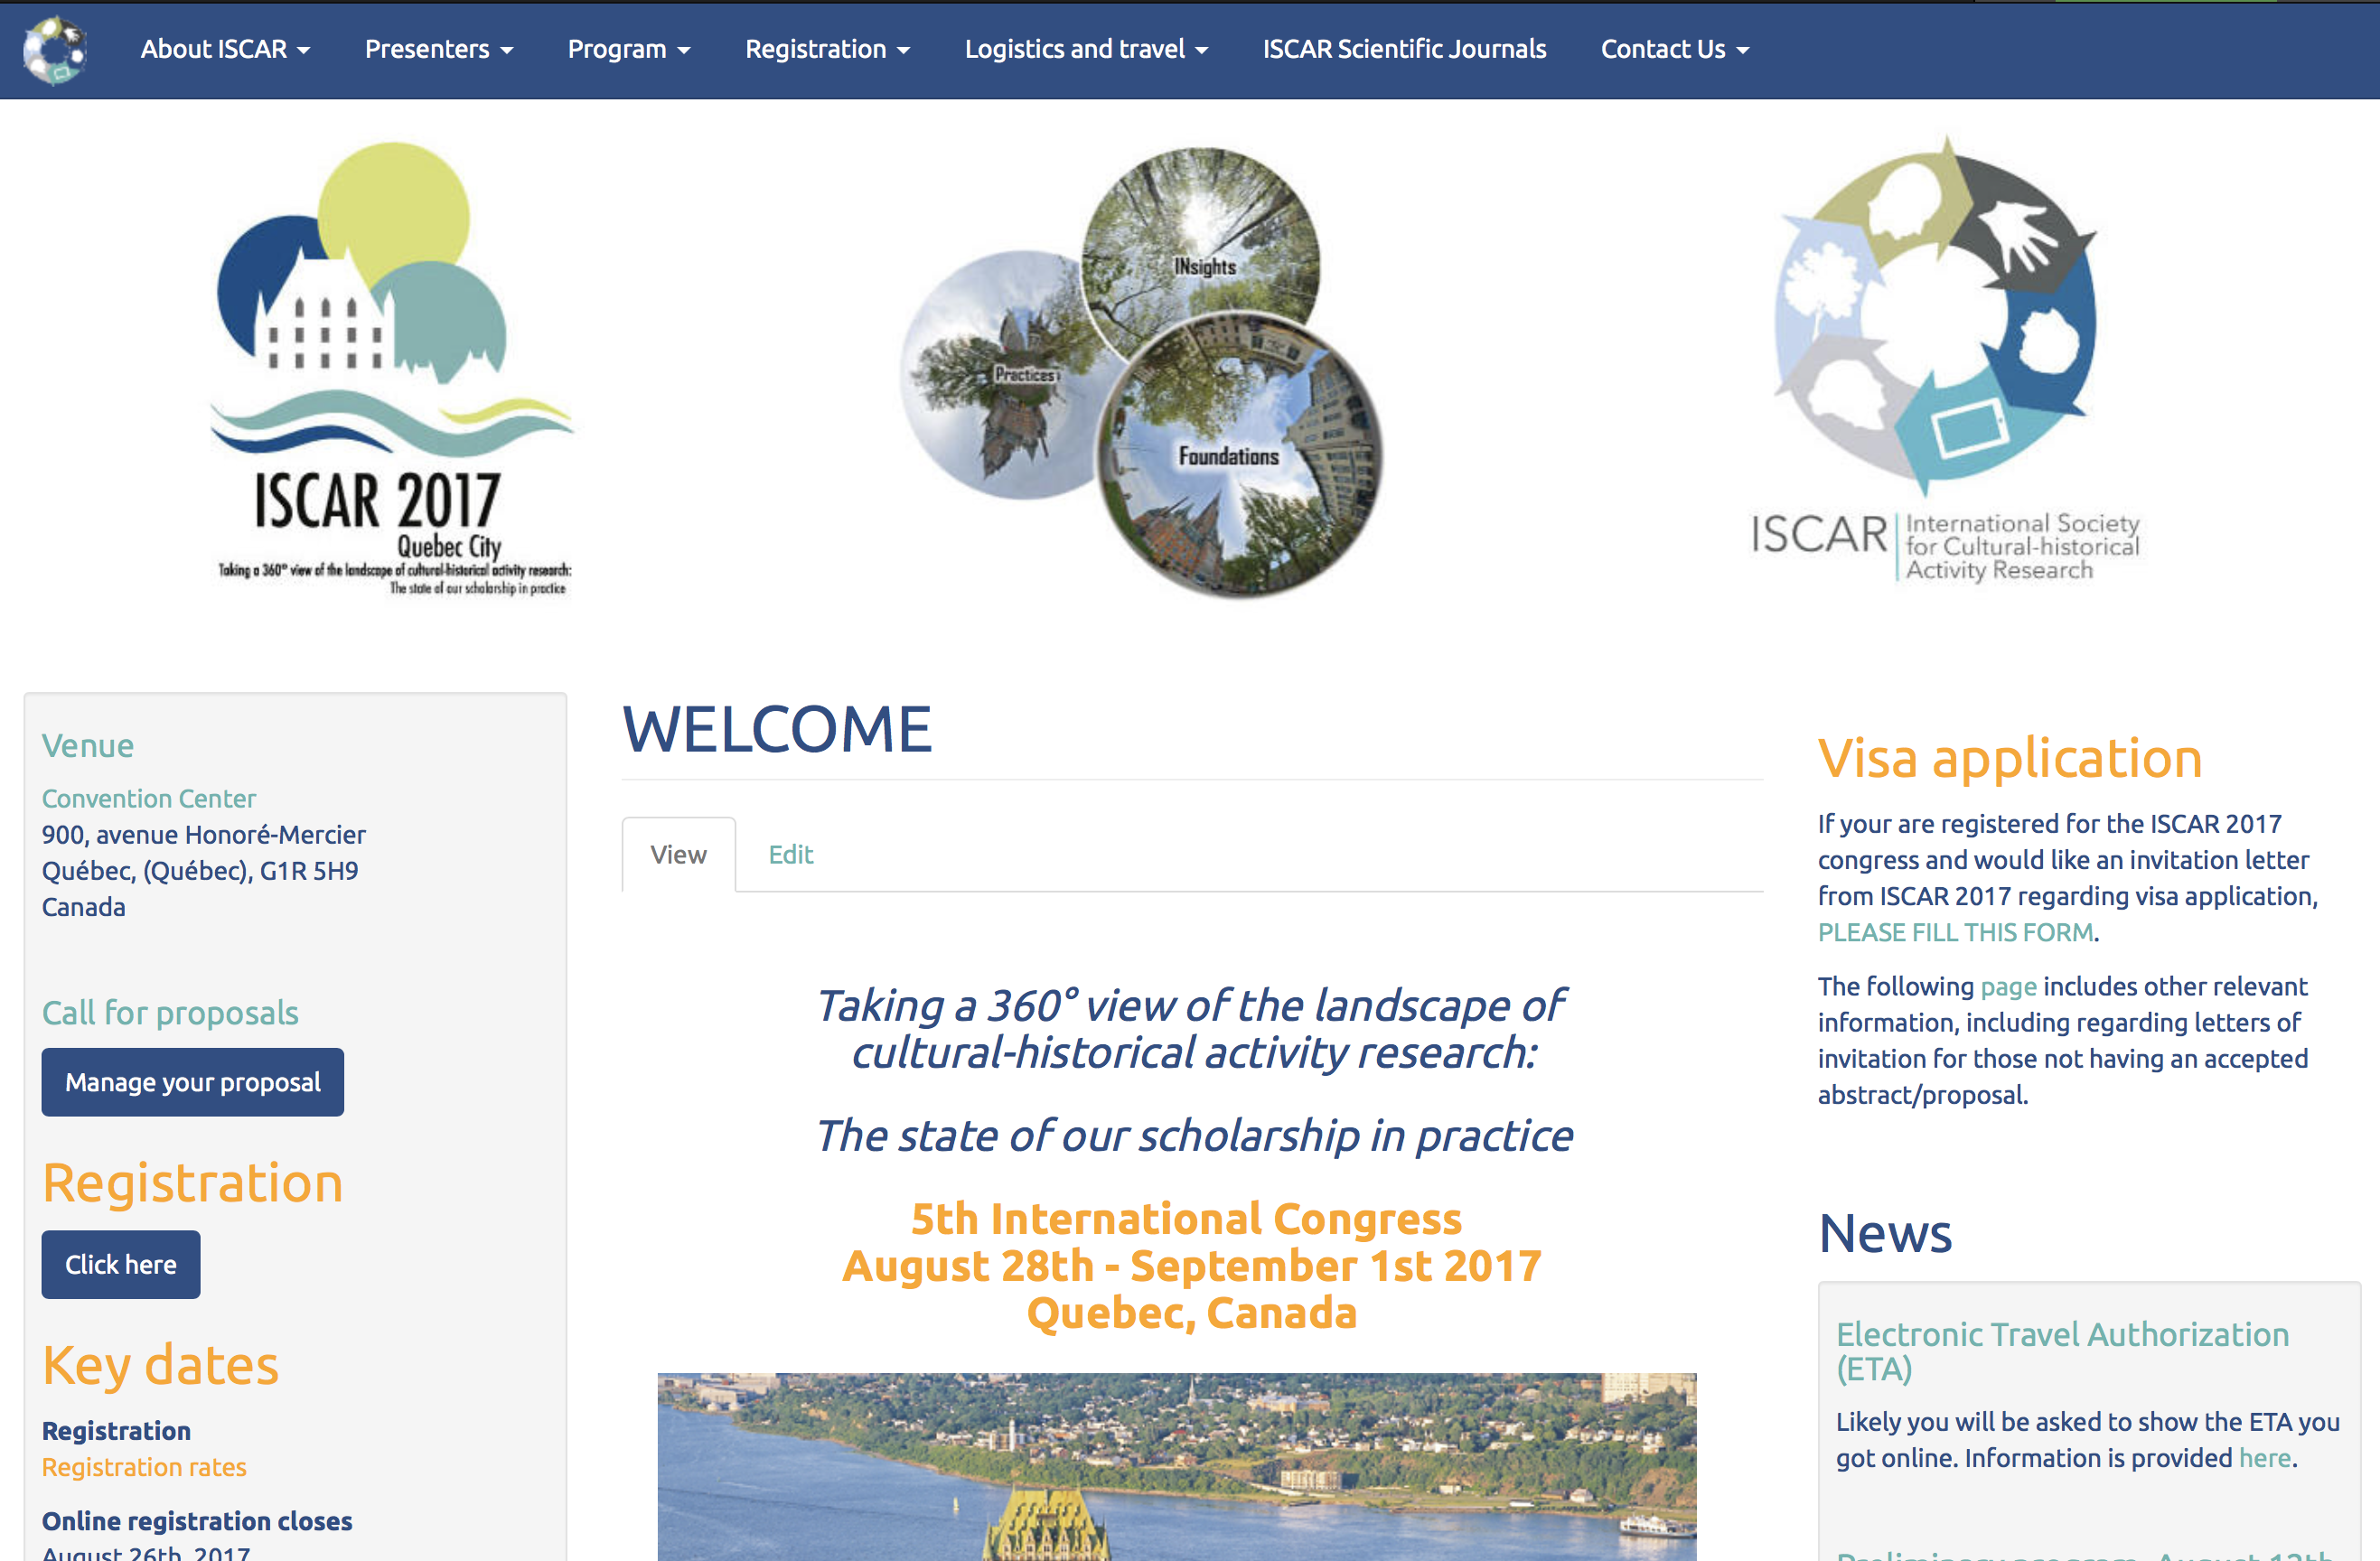2380x1561 pixels.
Task: Open the Convention Center link
Action: click(149, 798)
